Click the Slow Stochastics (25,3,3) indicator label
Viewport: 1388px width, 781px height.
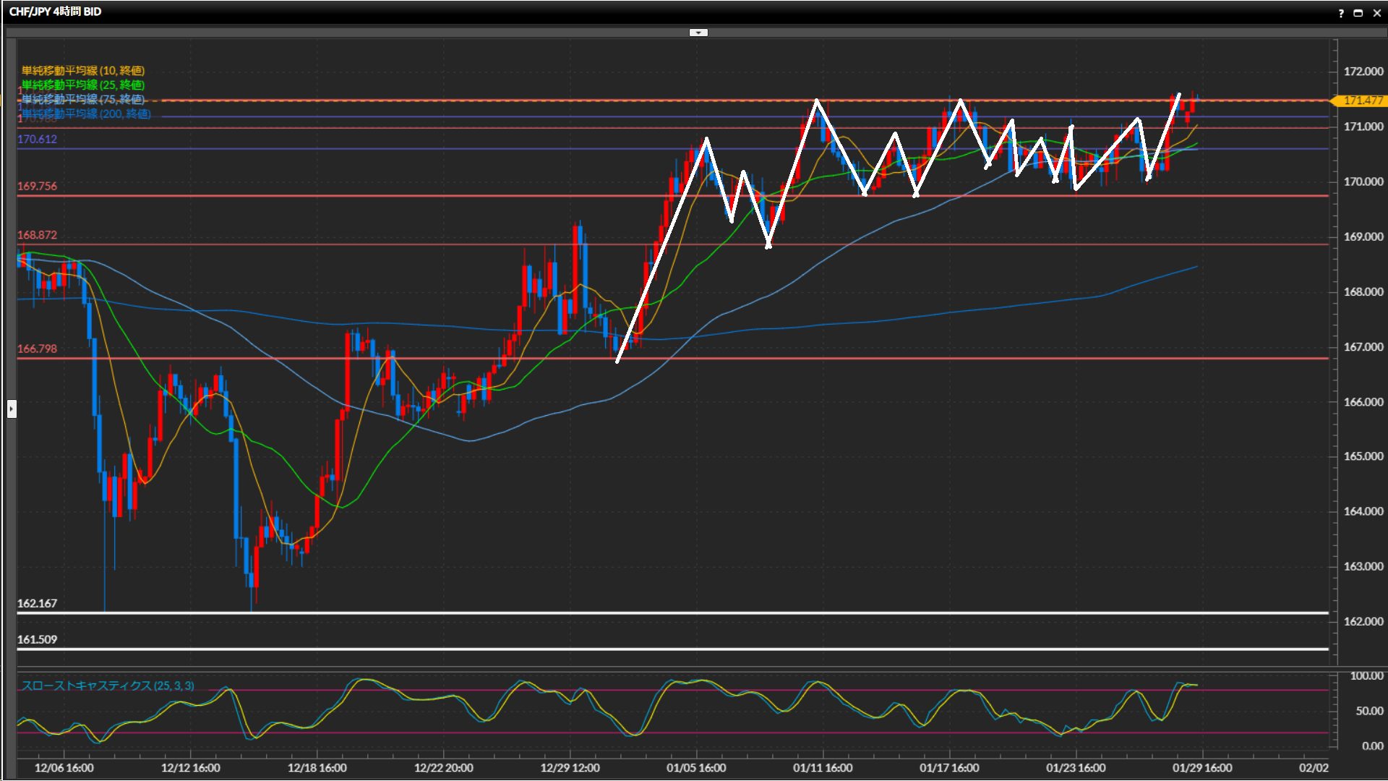[108, 686]
